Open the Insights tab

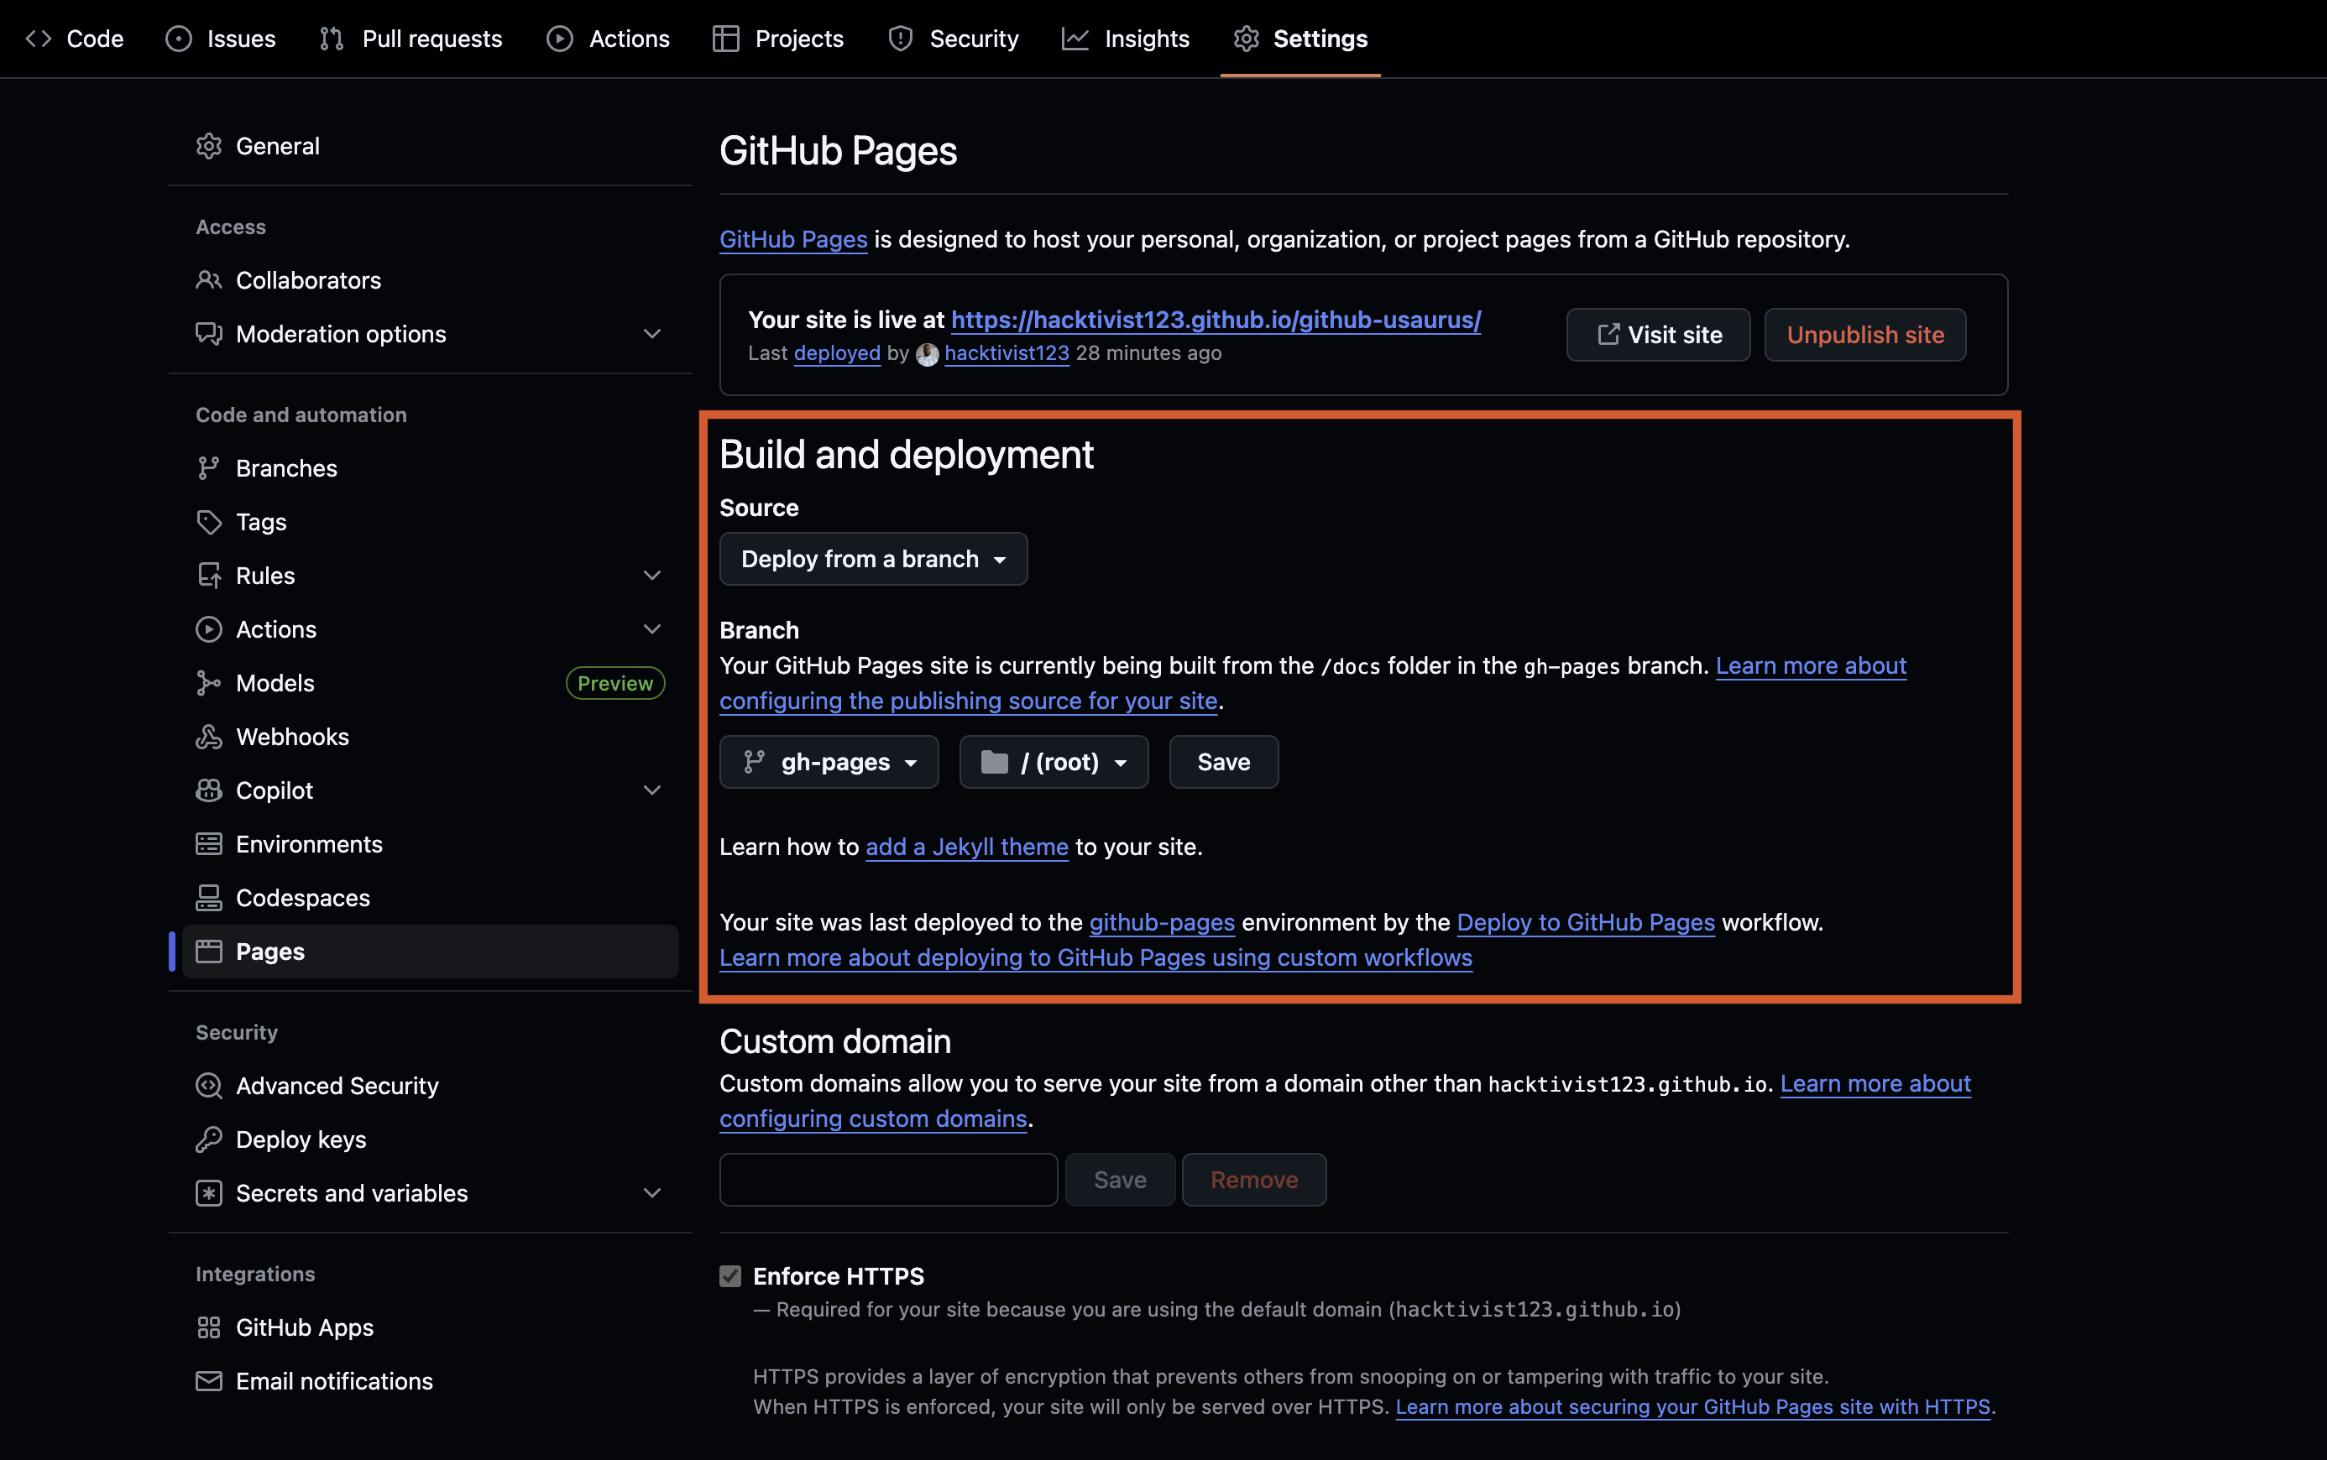[x=1127, y=39]
